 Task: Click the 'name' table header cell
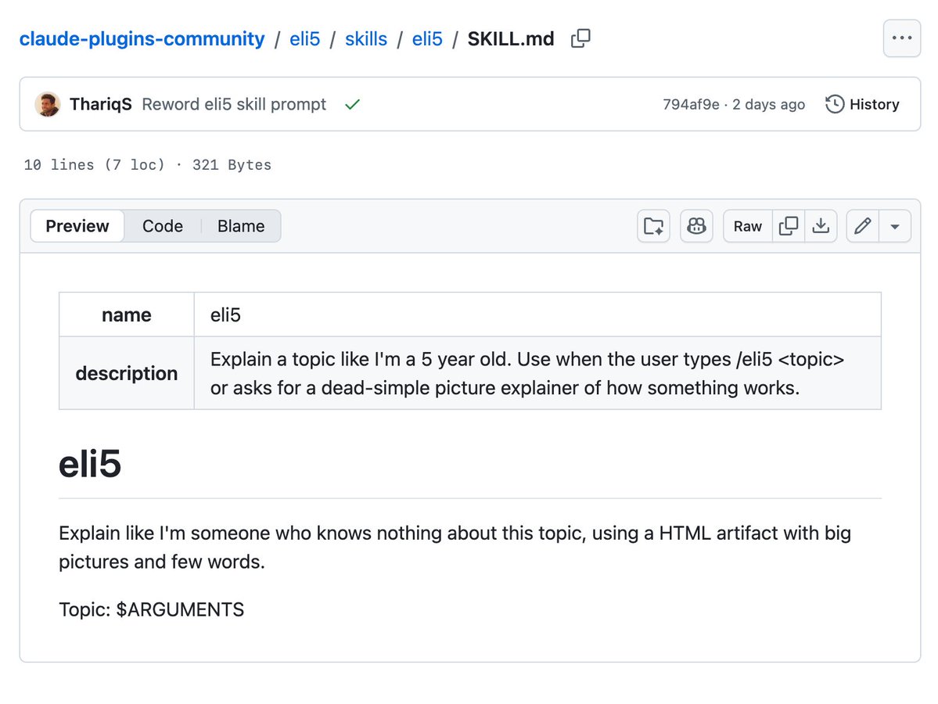[x=126, y=314]
